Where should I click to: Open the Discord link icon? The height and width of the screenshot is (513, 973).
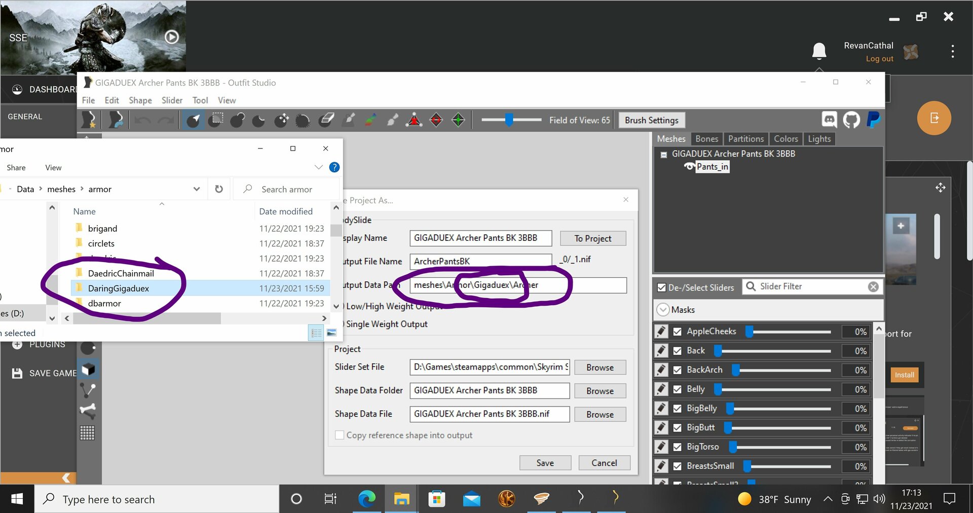click(830, 120)
